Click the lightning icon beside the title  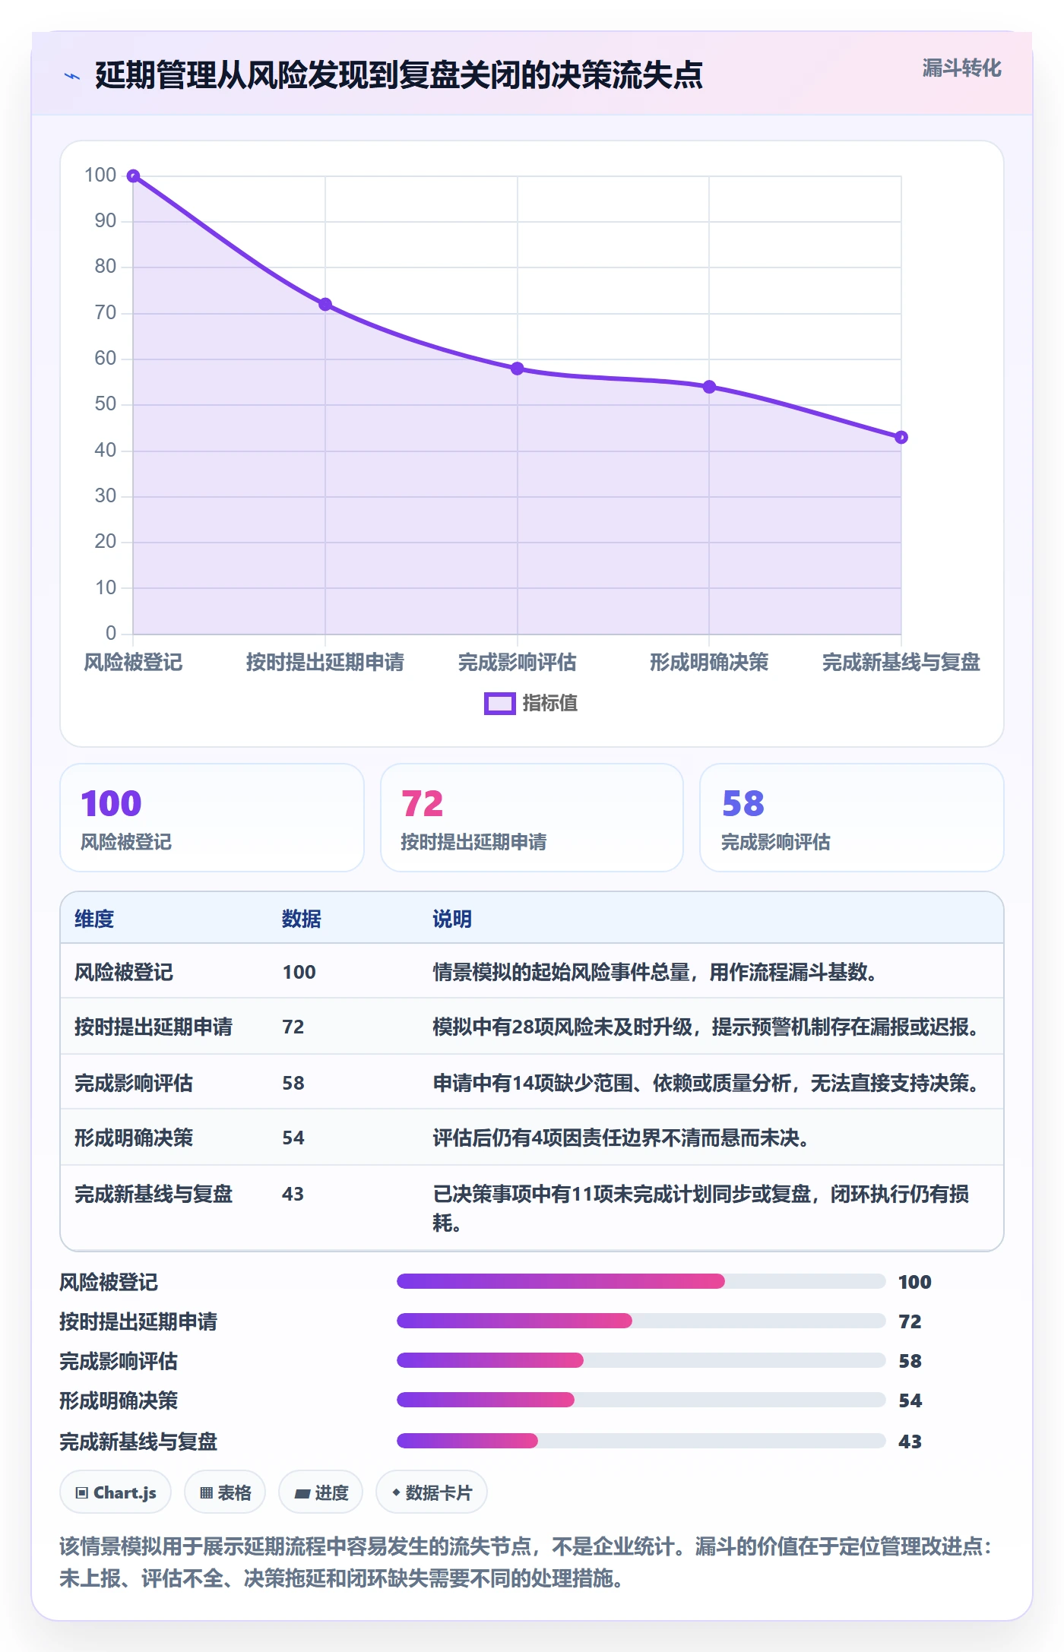pyautogui.click(x=72, y=76)
